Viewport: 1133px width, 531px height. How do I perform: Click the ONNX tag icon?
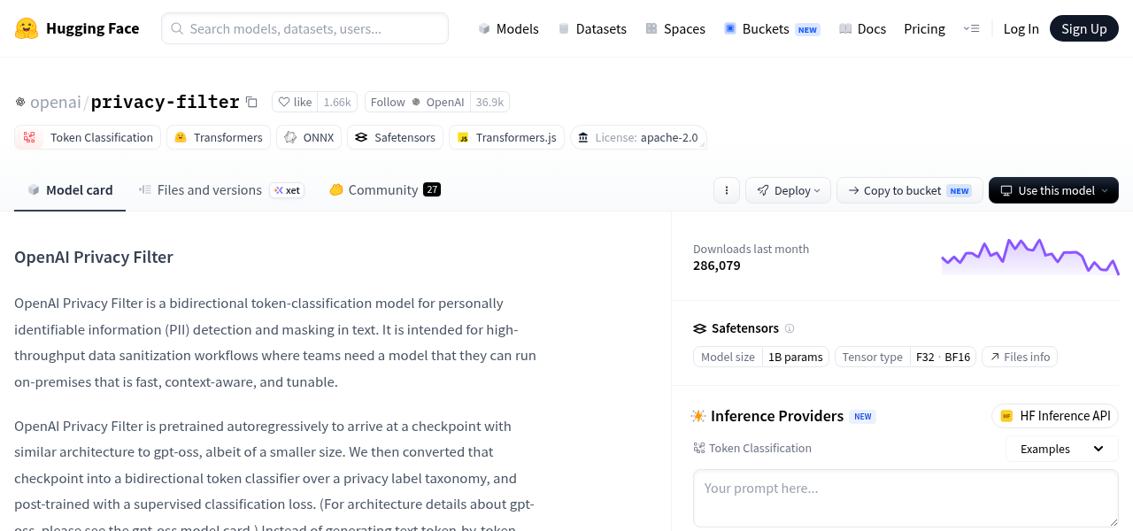[x=290, y=137]
